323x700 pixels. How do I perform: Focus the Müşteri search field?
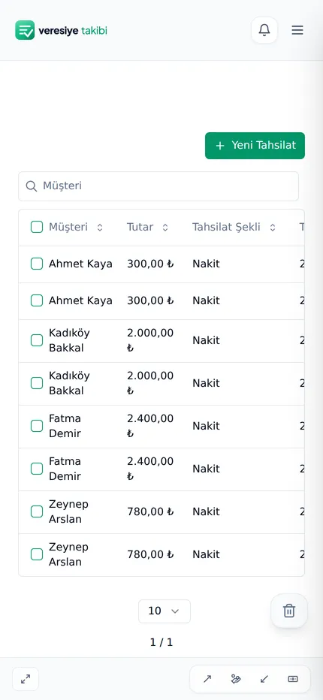[158, 186]
